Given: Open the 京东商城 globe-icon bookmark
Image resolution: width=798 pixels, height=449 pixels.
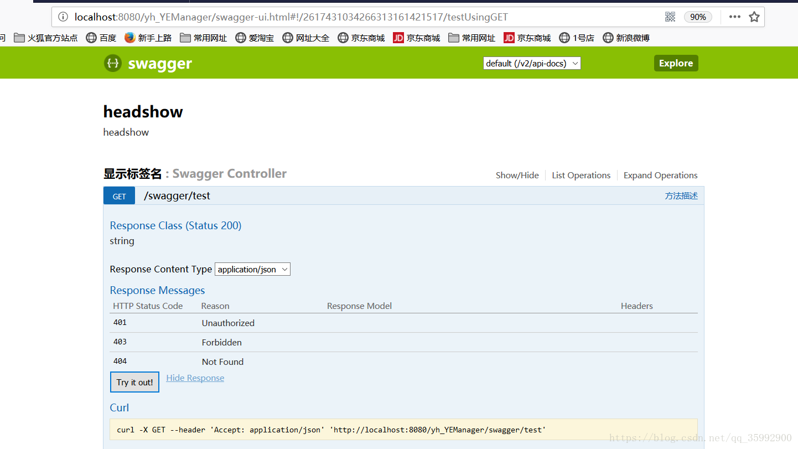Looking at the screenshot, I should 361,38.
